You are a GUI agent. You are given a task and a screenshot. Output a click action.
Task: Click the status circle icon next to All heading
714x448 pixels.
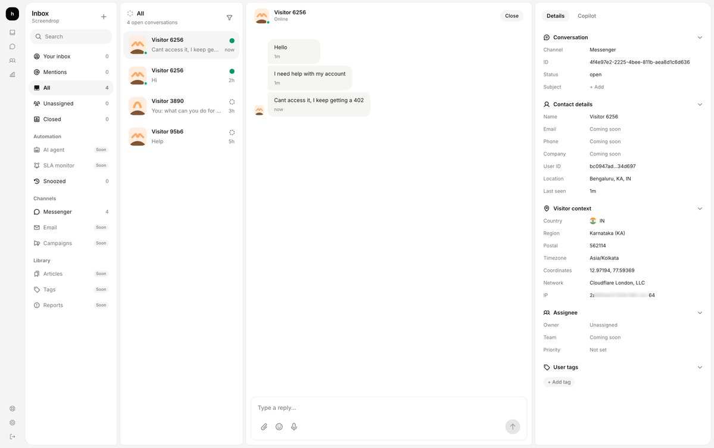[x=130, y=14]
